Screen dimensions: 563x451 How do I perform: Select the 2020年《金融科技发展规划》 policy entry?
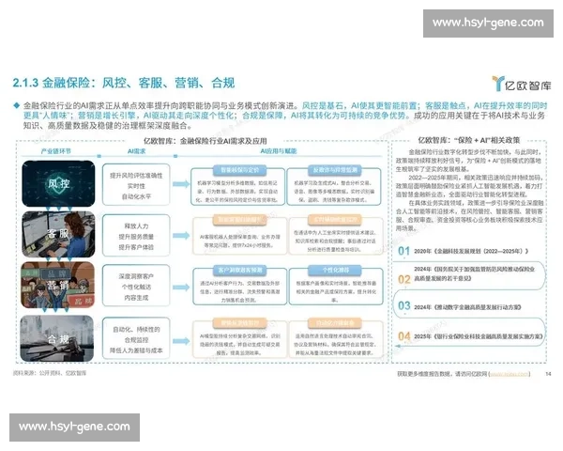[x=471, y=251]
